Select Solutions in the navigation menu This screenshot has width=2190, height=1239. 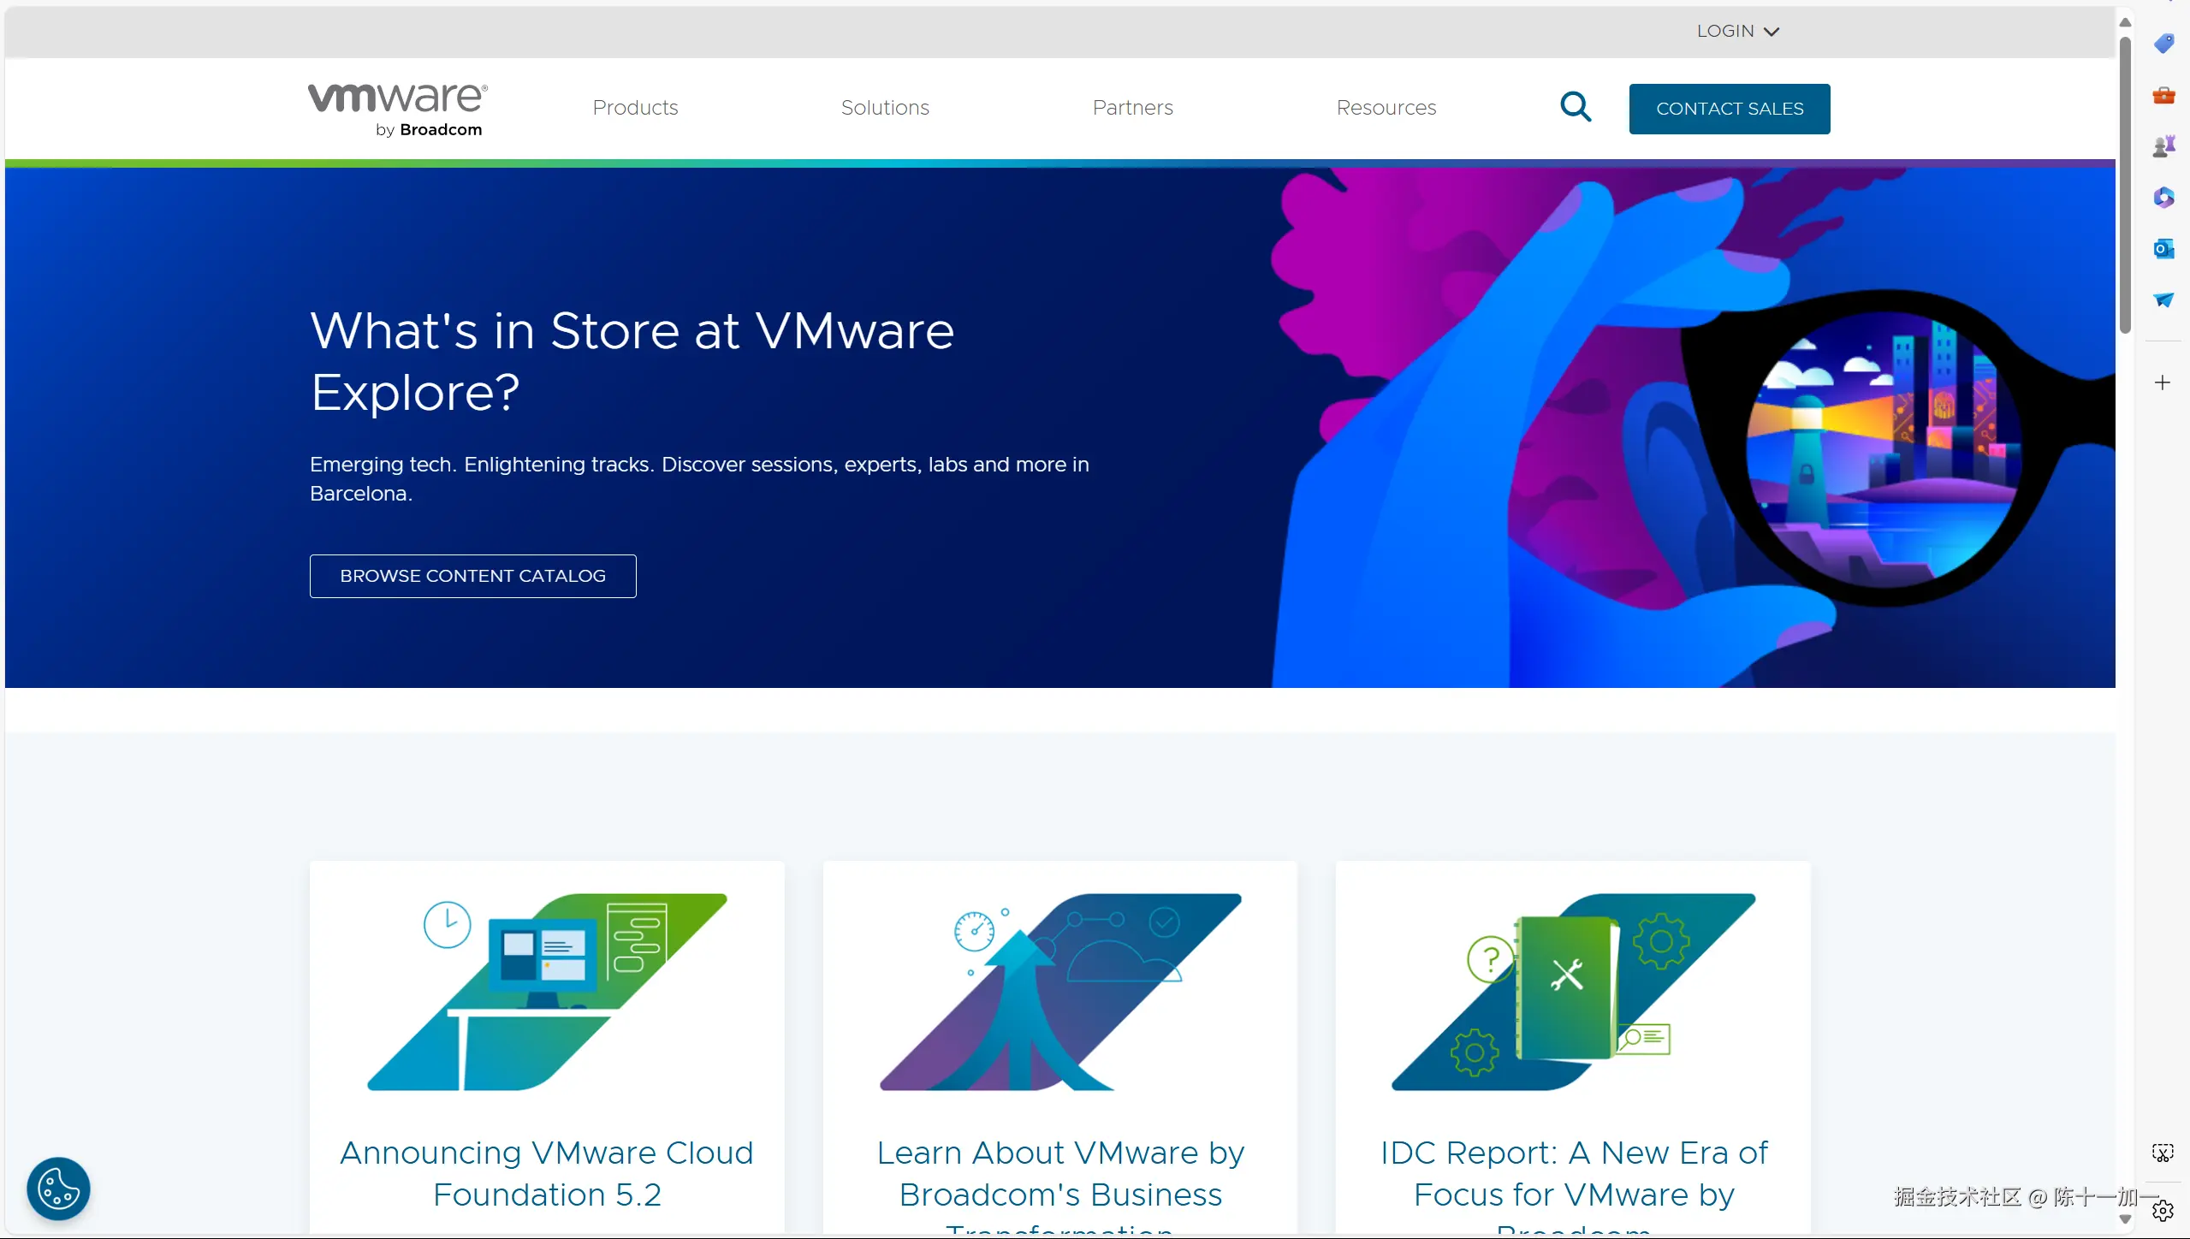pyautogui.click(x=884, y=108)
